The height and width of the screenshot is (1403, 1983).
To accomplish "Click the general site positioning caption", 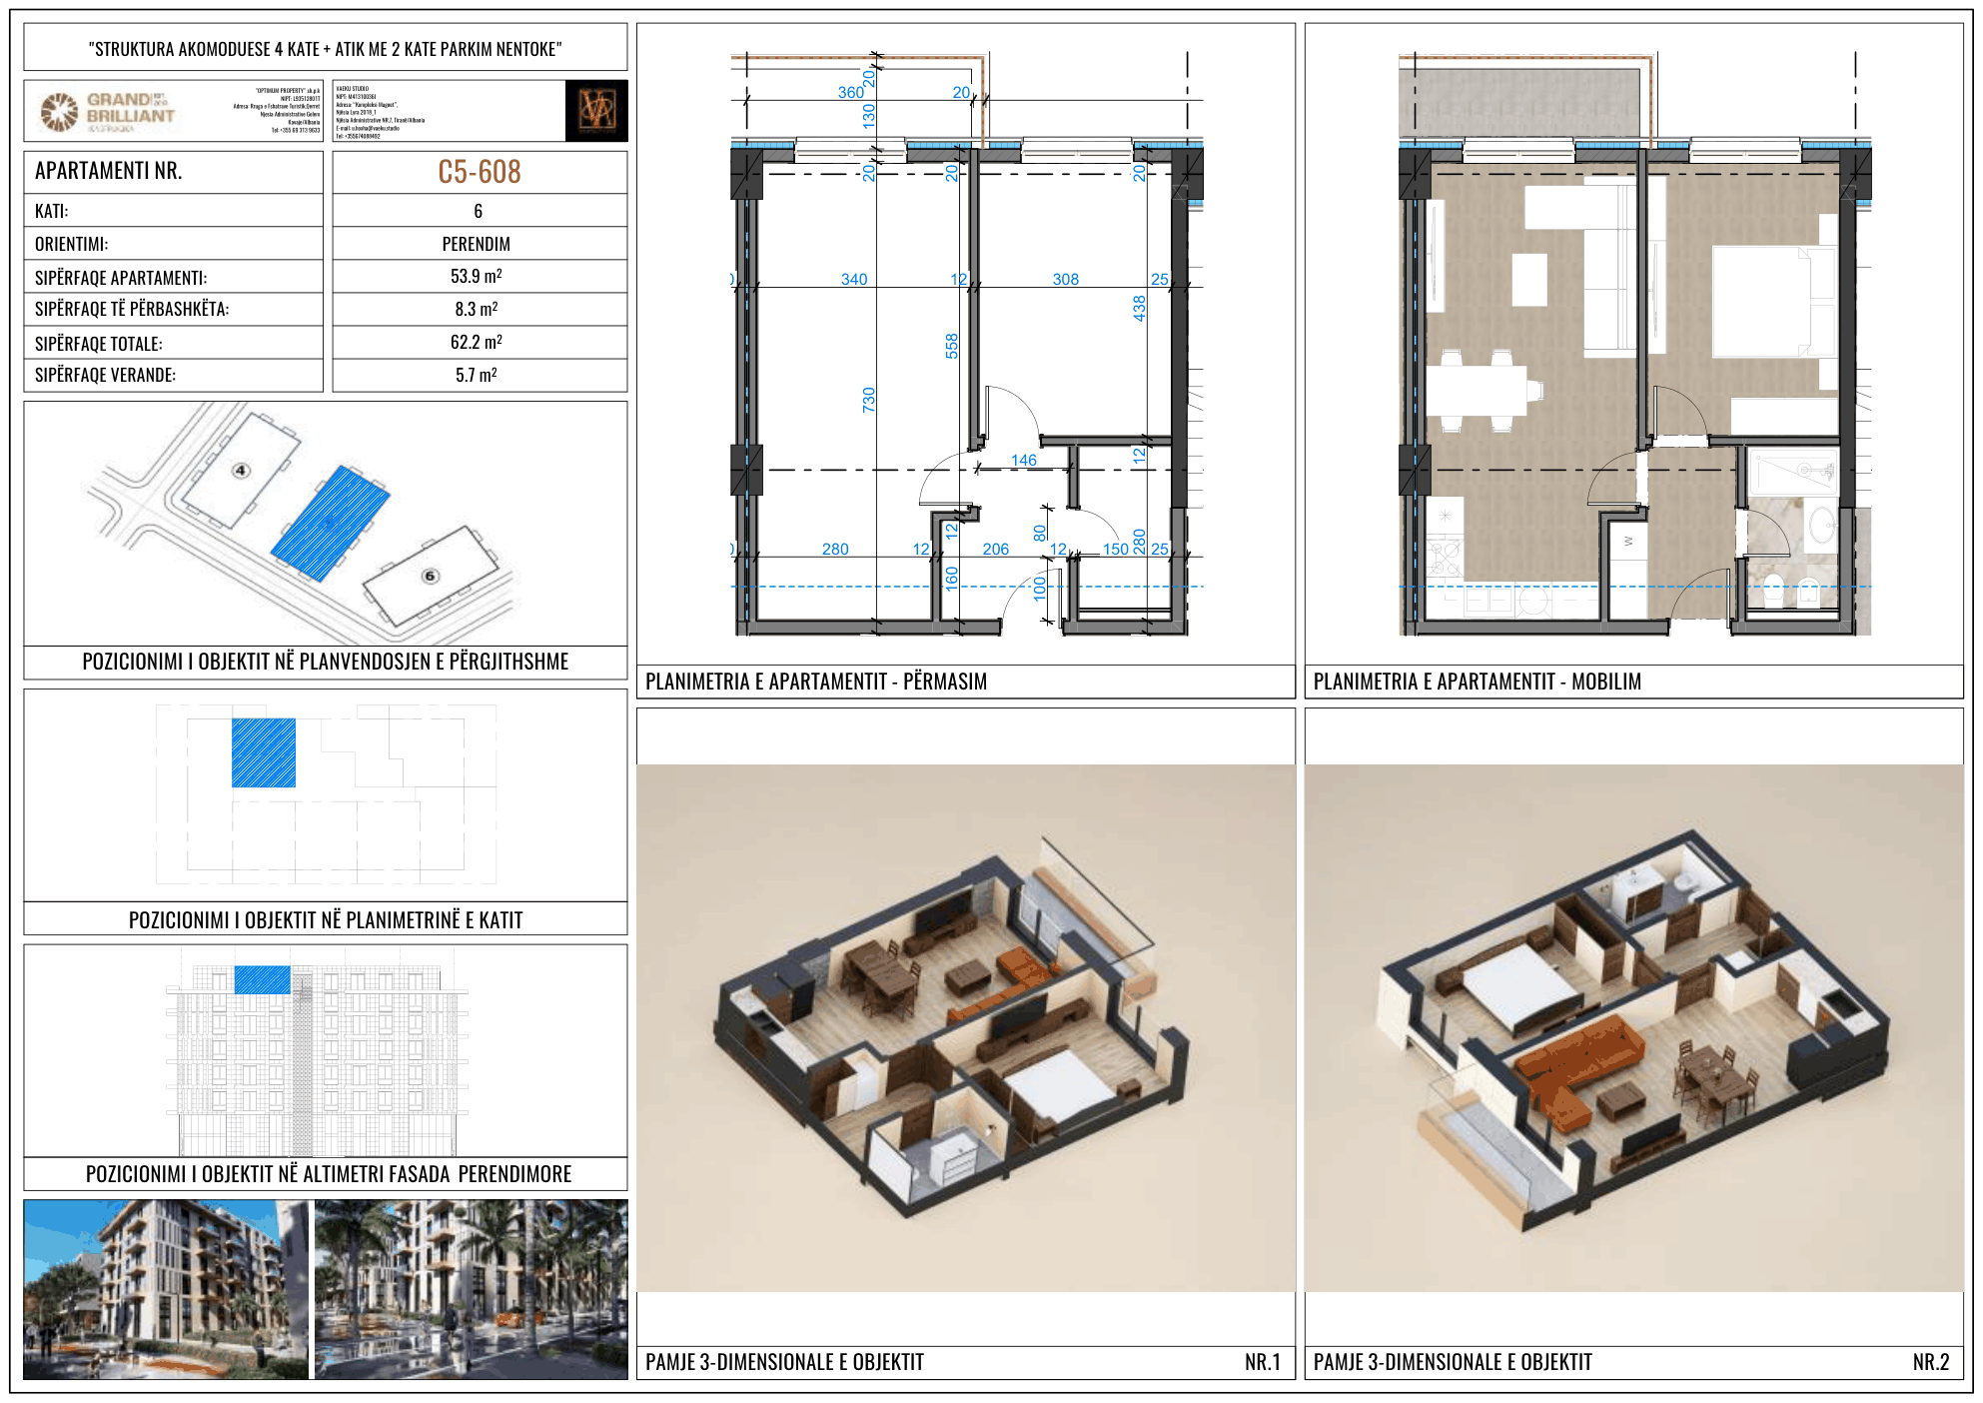I will (326, 662).
